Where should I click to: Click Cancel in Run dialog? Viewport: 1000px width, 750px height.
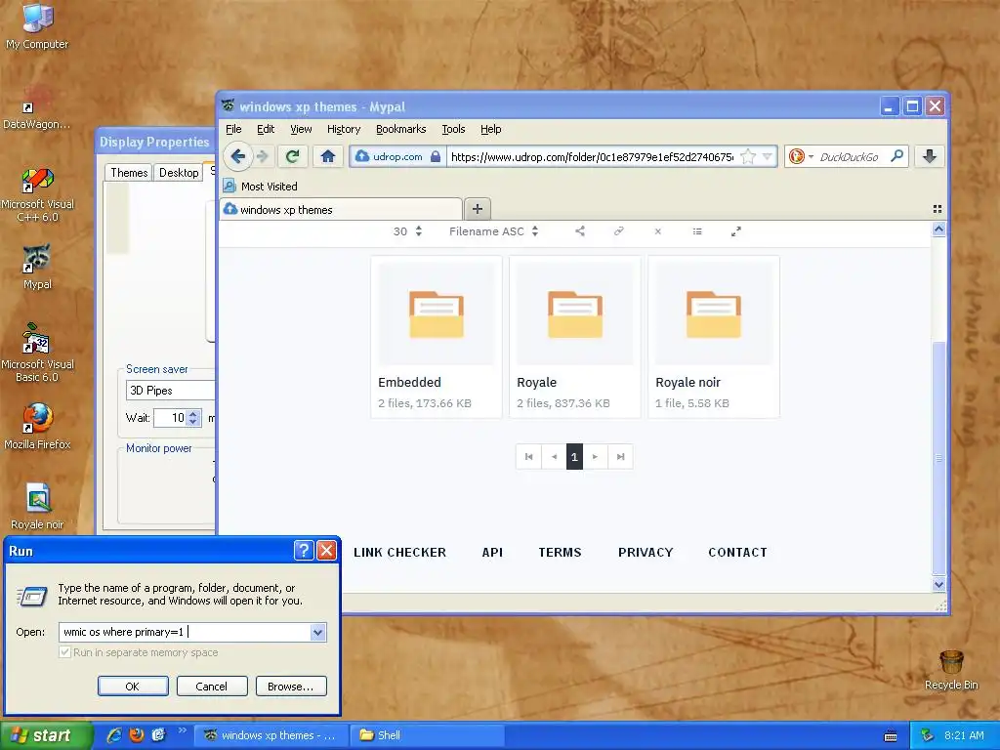click(212, 687)
